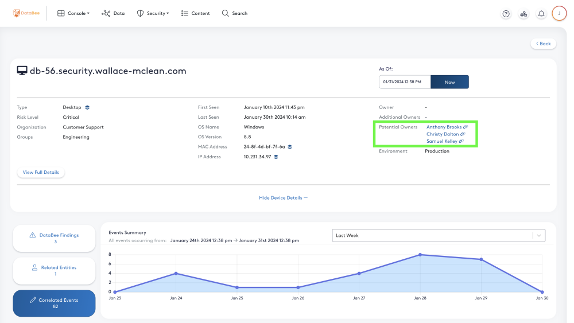574x323 pixels.
Task: Collapse with Hide Device Details
Action: tap(283, 197)
